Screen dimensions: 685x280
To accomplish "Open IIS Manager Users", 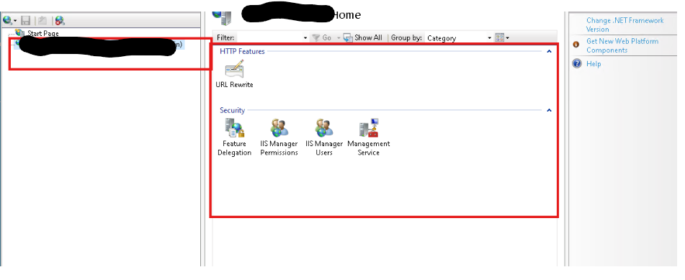I will (x=324, y=137).
